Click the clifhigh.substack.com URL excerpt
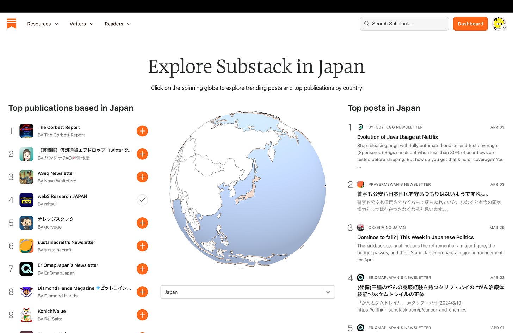513x333 pixels. coord(412,310)
